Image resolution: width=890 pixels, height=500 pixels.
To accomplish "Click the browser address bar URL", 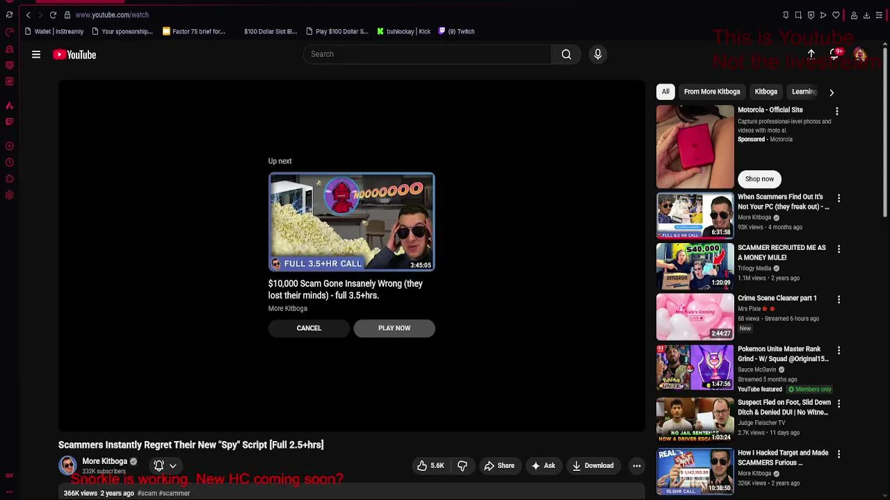I will point(112,15).
